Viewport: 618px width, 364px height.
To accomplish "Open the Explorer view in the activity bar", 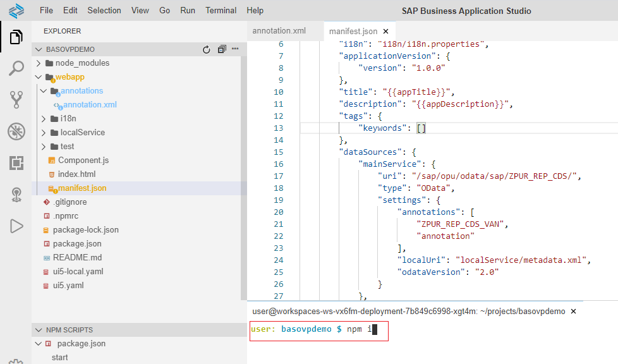I will (x=16, y=37).
